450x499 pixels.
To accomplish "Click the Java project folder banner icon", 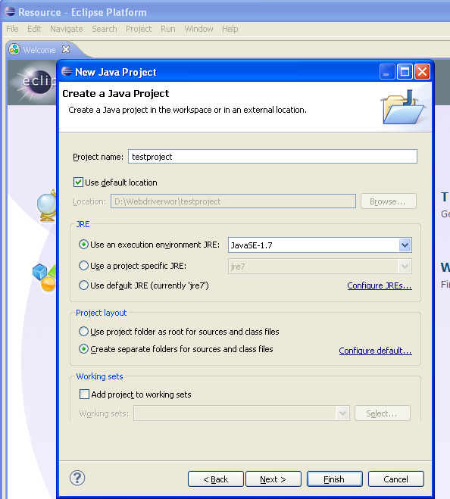I will click(404, 108).
